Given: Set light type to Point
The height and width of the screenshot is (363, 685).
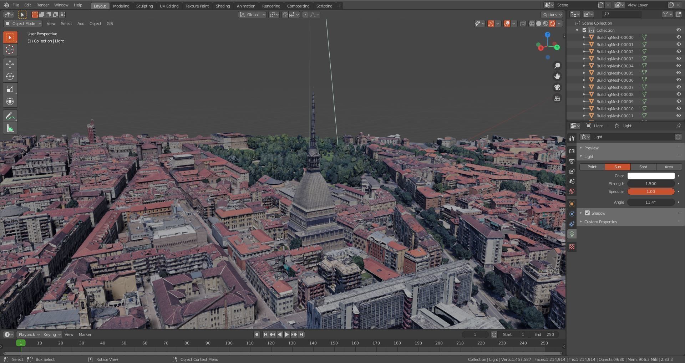Looking at the screenshot, I should click(x=592, y=167).
